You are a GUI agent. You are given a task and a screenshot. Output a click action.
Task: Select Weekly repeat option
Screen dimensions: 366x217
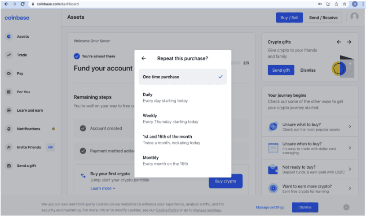click(183, 118)
